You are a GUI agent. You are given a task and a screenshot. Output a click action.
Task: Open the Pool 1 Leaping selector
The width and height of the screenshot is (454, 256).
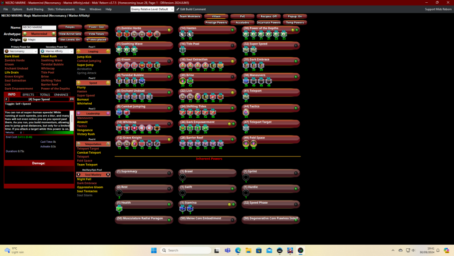[93, 51]
